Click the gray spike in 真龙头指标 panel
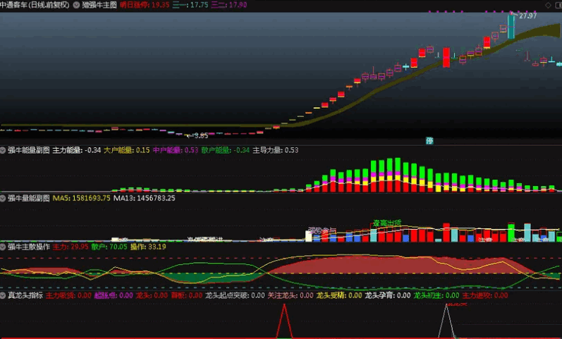Viewport: 562px width, 339px height. coord(446,321)
